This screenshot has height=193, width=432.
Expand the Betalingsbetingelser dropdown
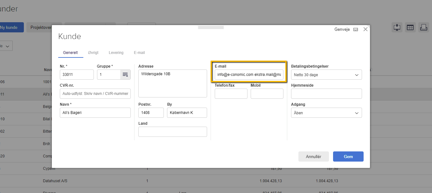pos(326,75)
